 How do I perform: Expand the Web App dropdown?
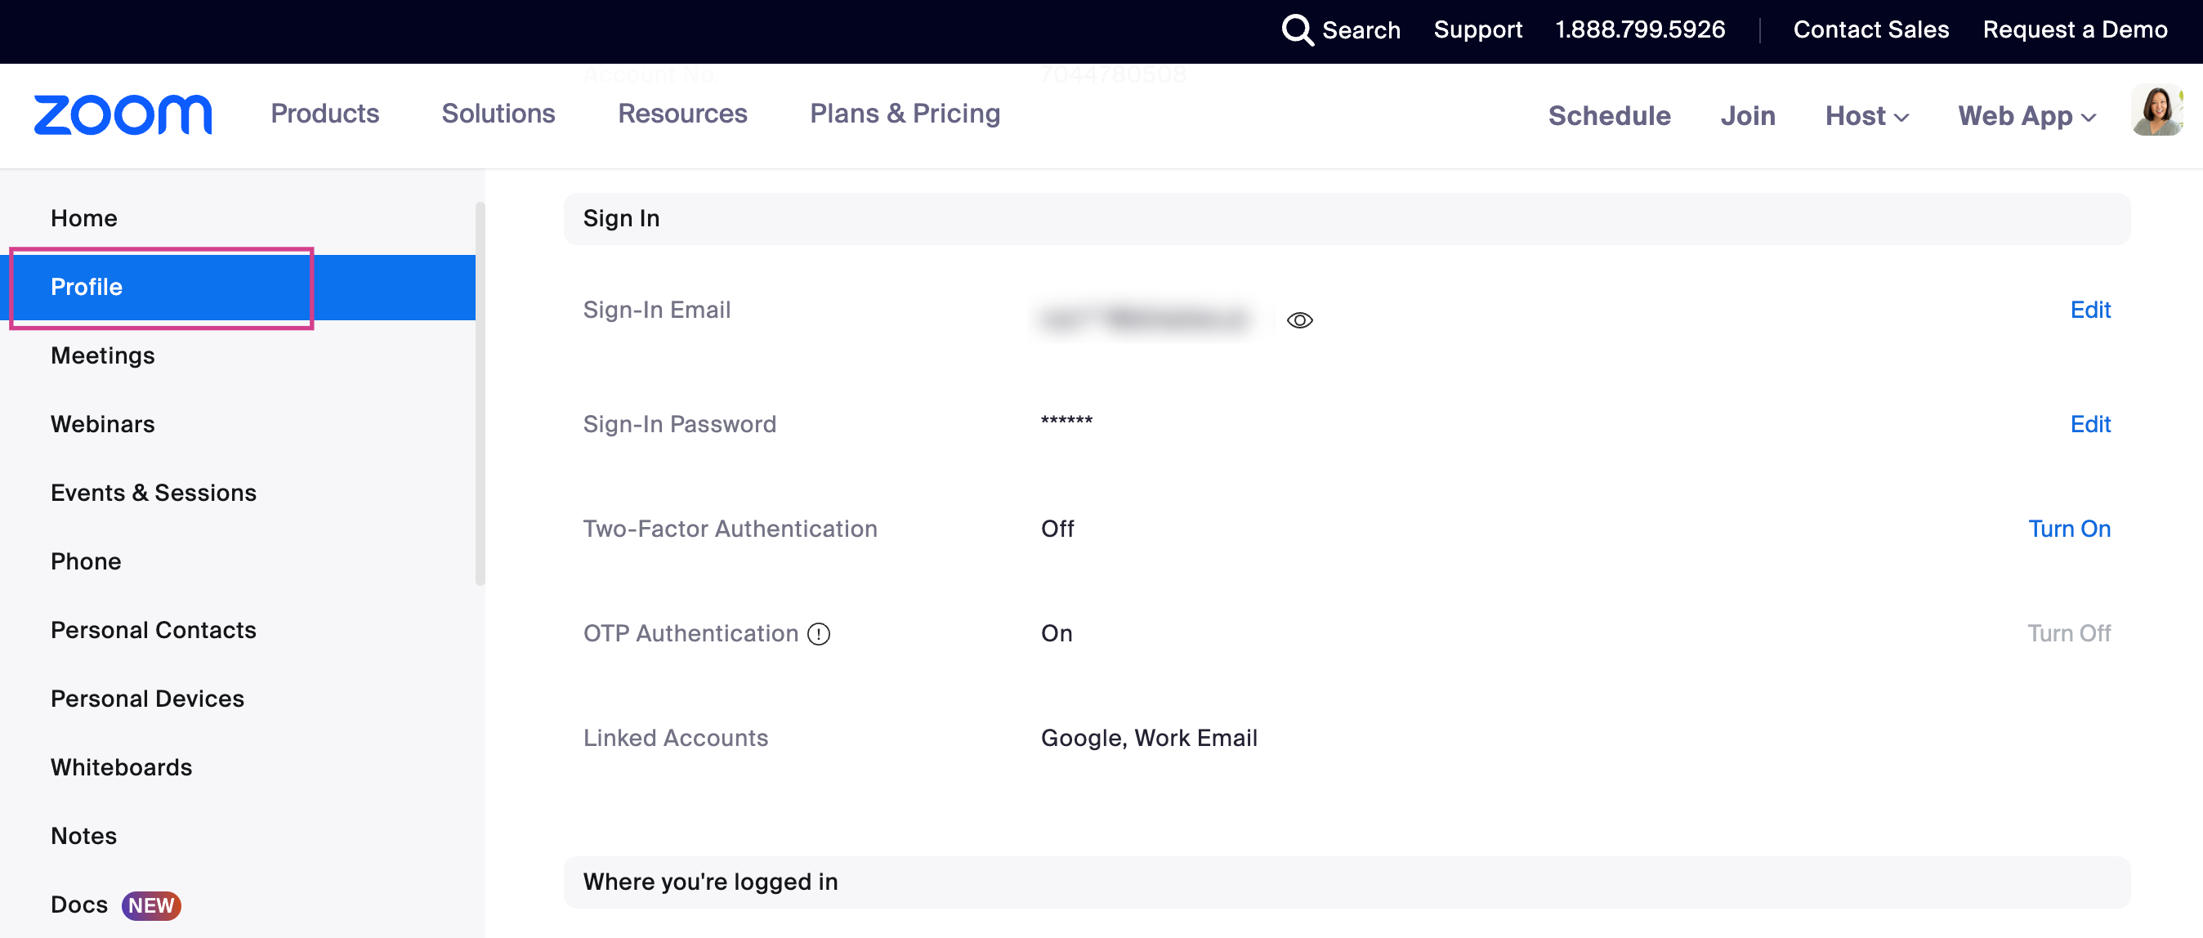2026,115
